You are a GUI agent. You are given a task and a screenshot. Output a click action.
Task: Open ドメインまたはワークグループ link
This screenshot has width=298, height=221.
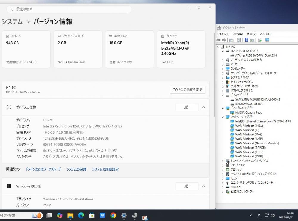tap(43, 169)
